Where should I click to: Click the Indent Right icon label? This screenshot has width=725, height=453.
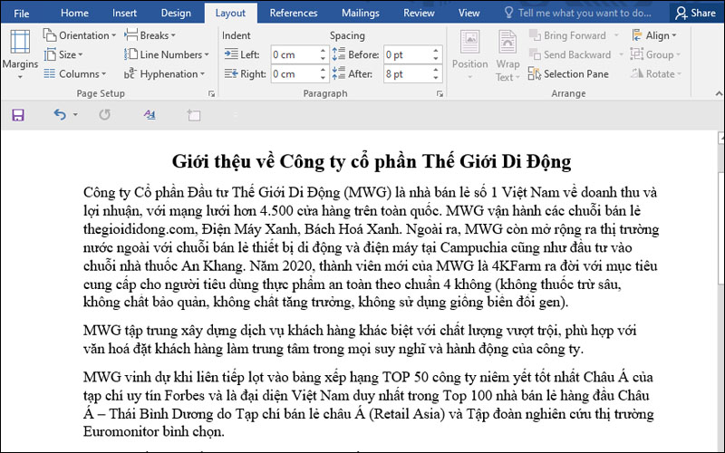point(245,74)
